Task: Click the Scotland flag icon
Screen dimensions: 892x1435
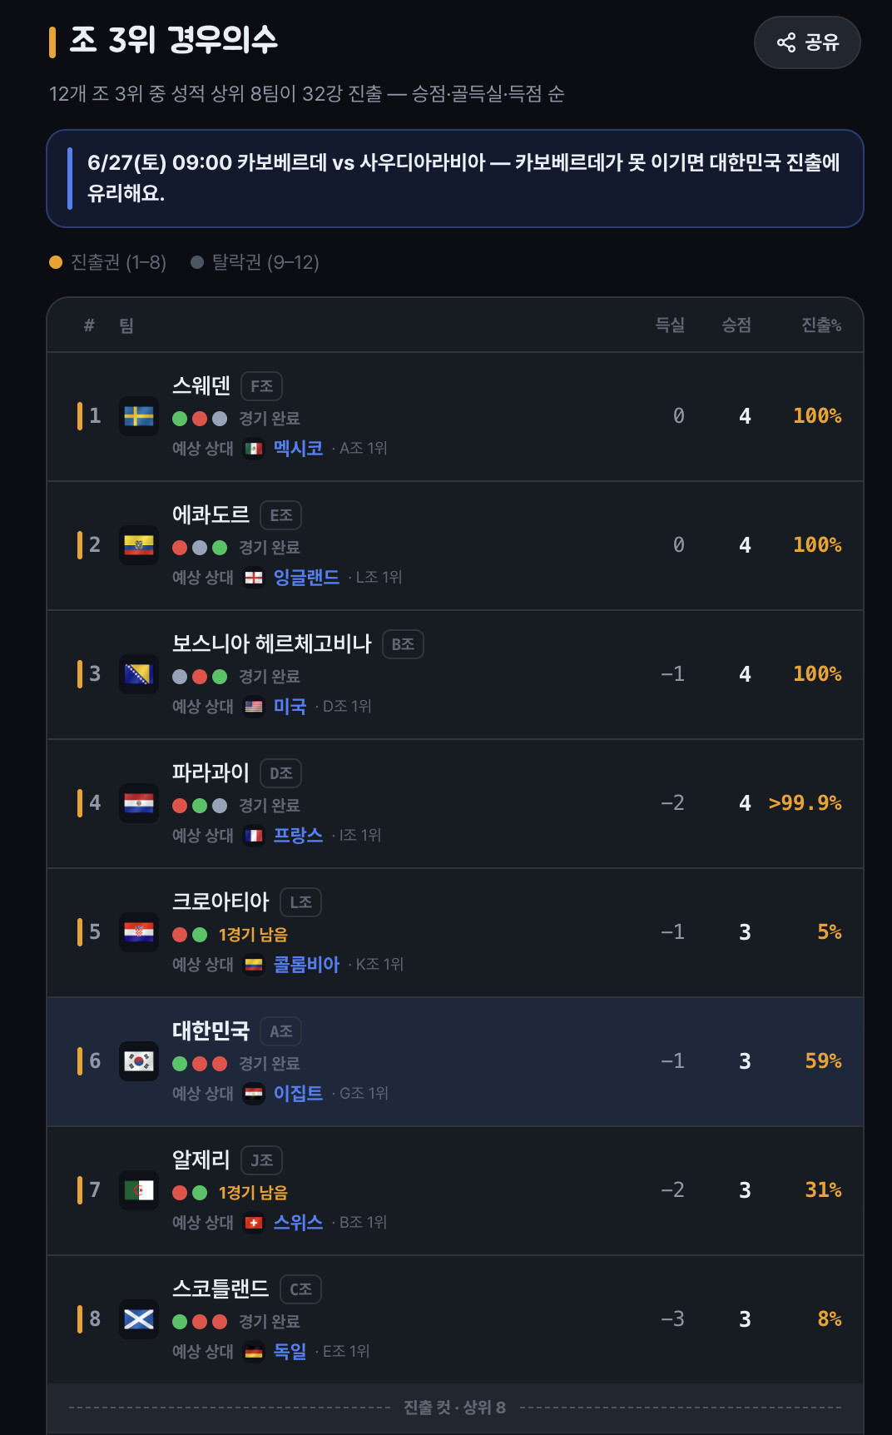Action: [x=139, y=1319]
